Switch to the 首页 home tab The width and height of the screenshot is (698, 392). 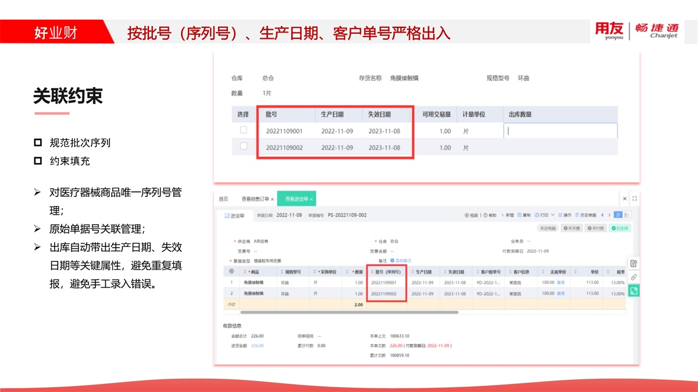(223, 199)
